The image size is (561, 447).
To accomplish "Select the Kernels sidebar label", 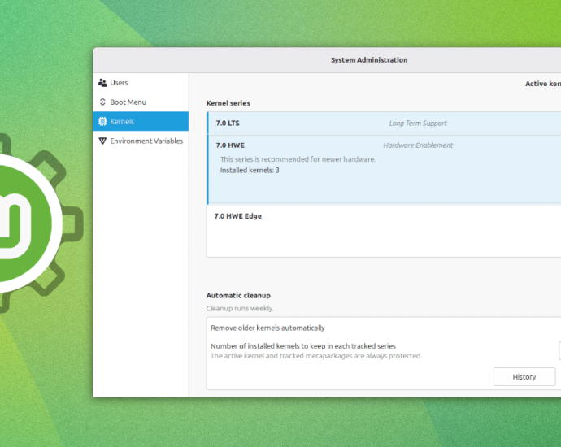I will coord(122,121).
